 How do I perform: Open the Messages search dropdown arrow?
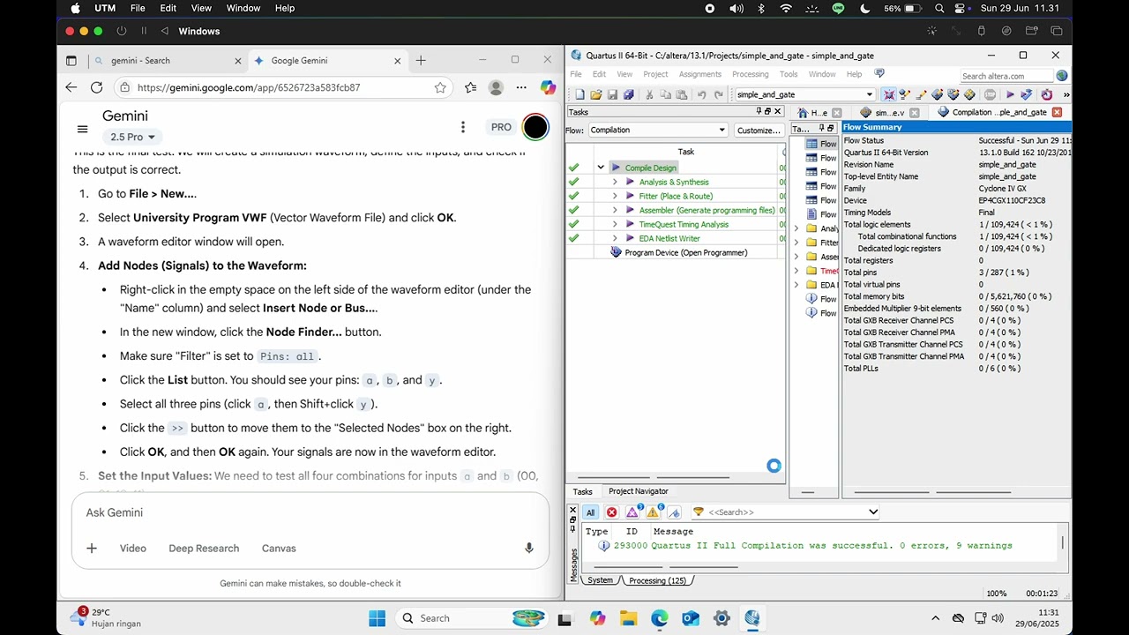pyautogui.click(x=873, y=512)
